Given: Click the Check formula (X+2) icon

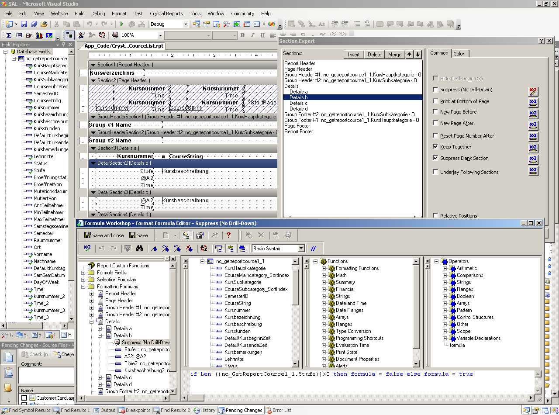Looking at the screenshot, I should coord(87,248).
